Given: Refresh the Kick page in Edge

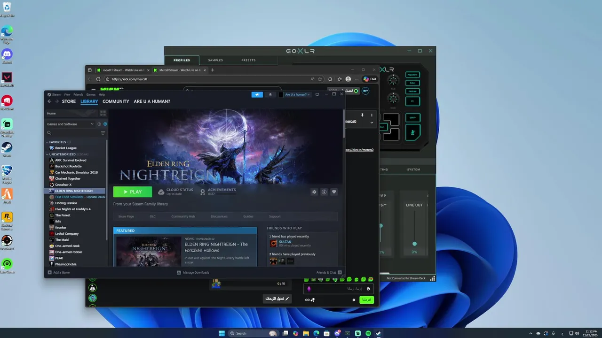Looking at the screenshot, I should (x=98, y=79).
